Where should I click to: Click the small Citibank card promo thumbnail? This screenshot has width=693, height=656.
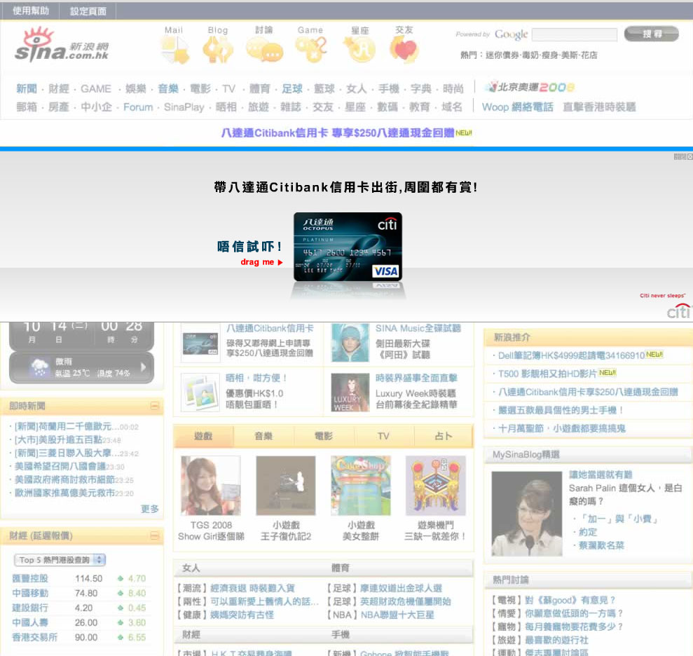coord(200,344)
